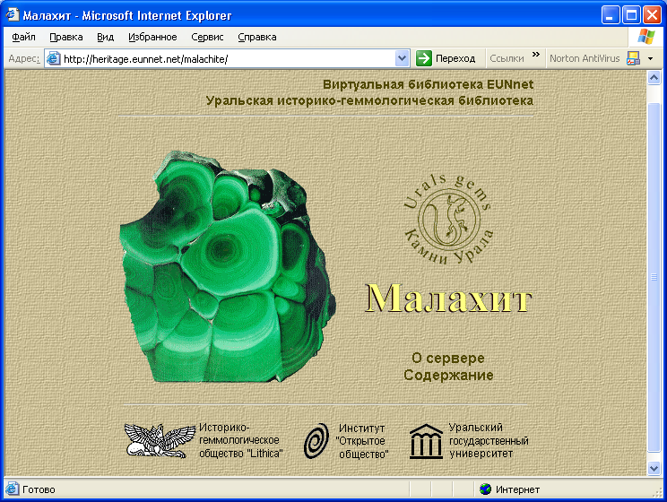Open the Справка menu
Viewport: 667px width, 502px height.
(x=257, y=37)
